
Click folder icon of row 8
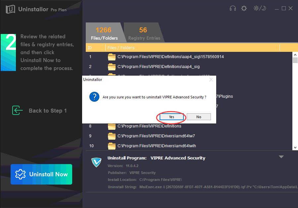point(112,126)
